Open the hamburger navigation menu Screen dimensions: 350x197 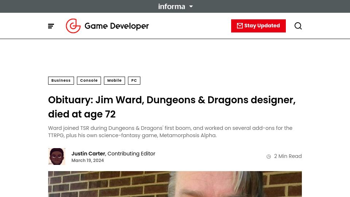pyautogui.click(x=51, y=26)
